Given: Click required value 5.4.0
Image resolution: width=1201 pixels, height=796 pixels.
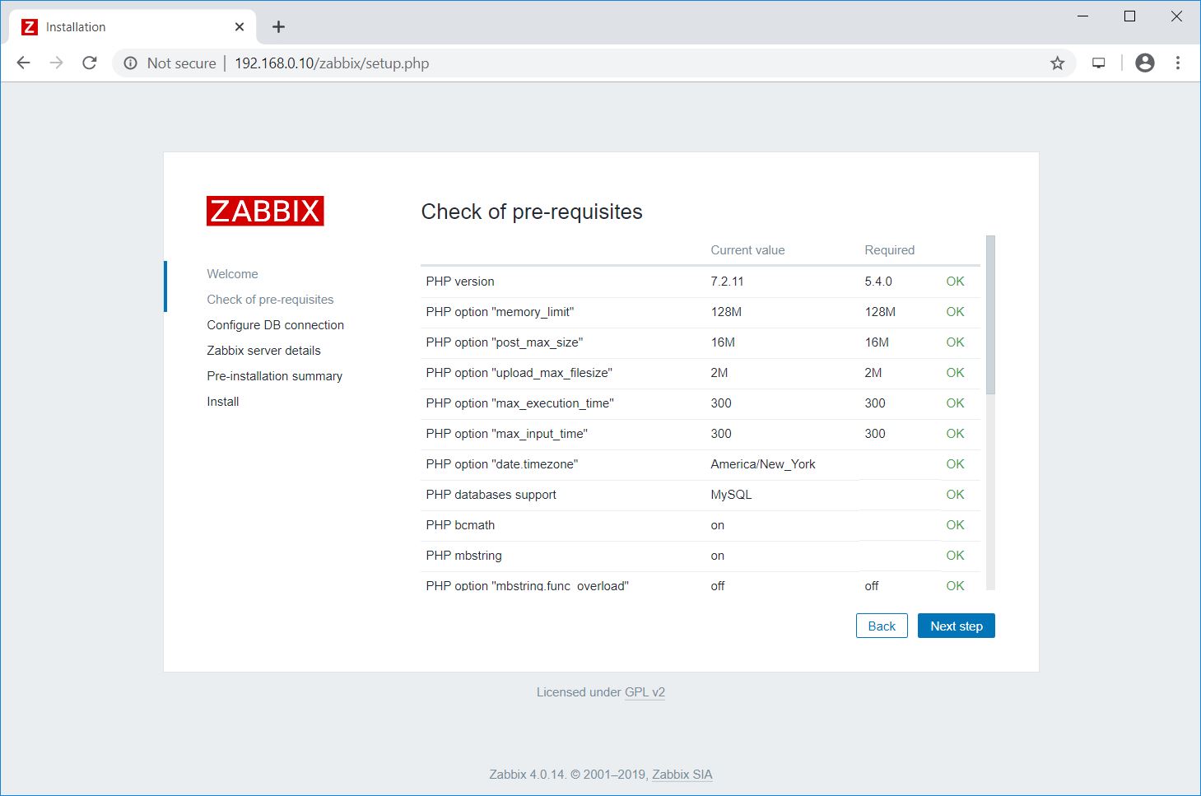Looking at the screenshot, I should pyautogui.click(x=878, y=282).
